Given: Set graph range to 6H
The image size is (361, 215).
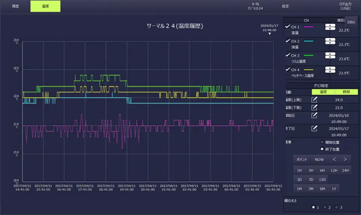Looking at the screenshot, I should coord(322,170).
